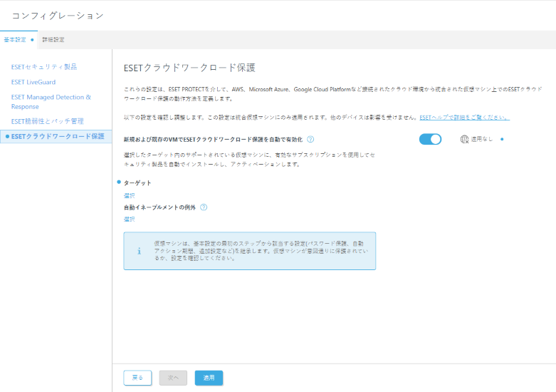
Task: Click 選択 link under 自動イネーブルメントの例外
Action: [129, 219]
